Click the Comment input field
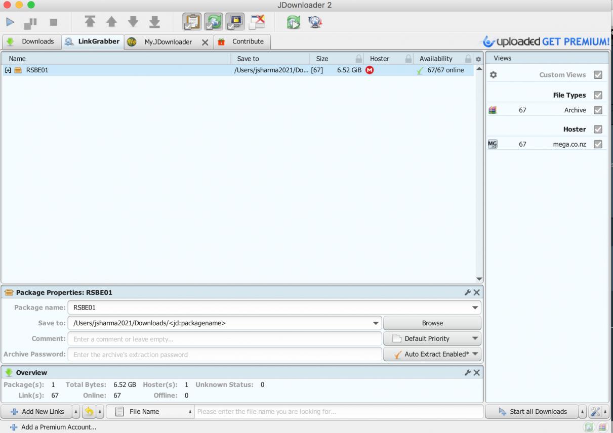The image size is (613, 433). [225, 339]
